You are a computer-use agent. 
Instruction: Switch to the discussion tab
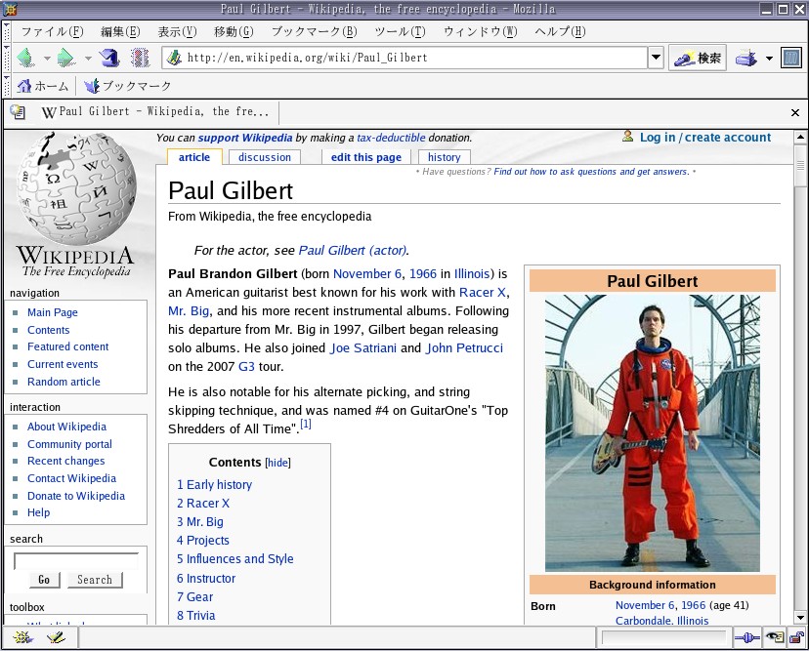coord(264,157)
